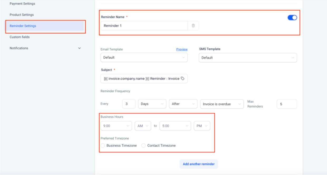This screenshot has width=327, height=175.
Task: Select Business Timezone radio option
Action: pos(103,146)
